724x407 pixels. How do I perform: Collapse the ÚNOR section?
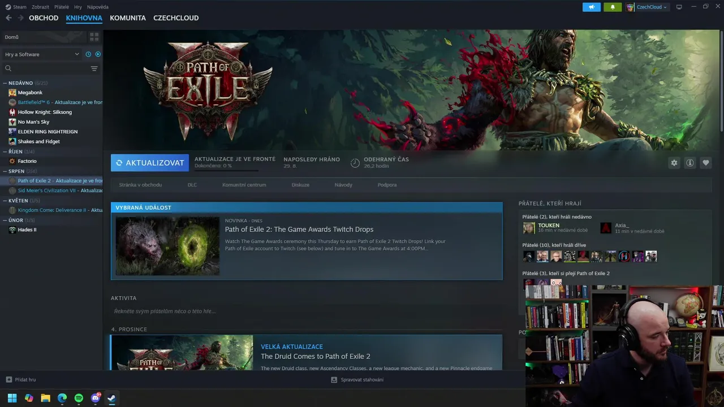5,220
